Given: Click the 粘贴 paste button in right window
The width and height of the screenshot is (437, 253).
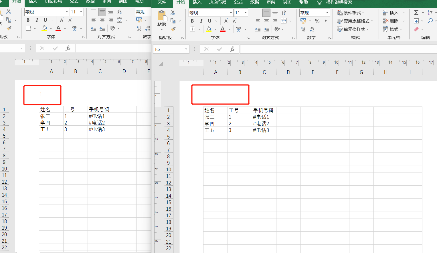Looking at the screenshot, I should coord(162,19).
